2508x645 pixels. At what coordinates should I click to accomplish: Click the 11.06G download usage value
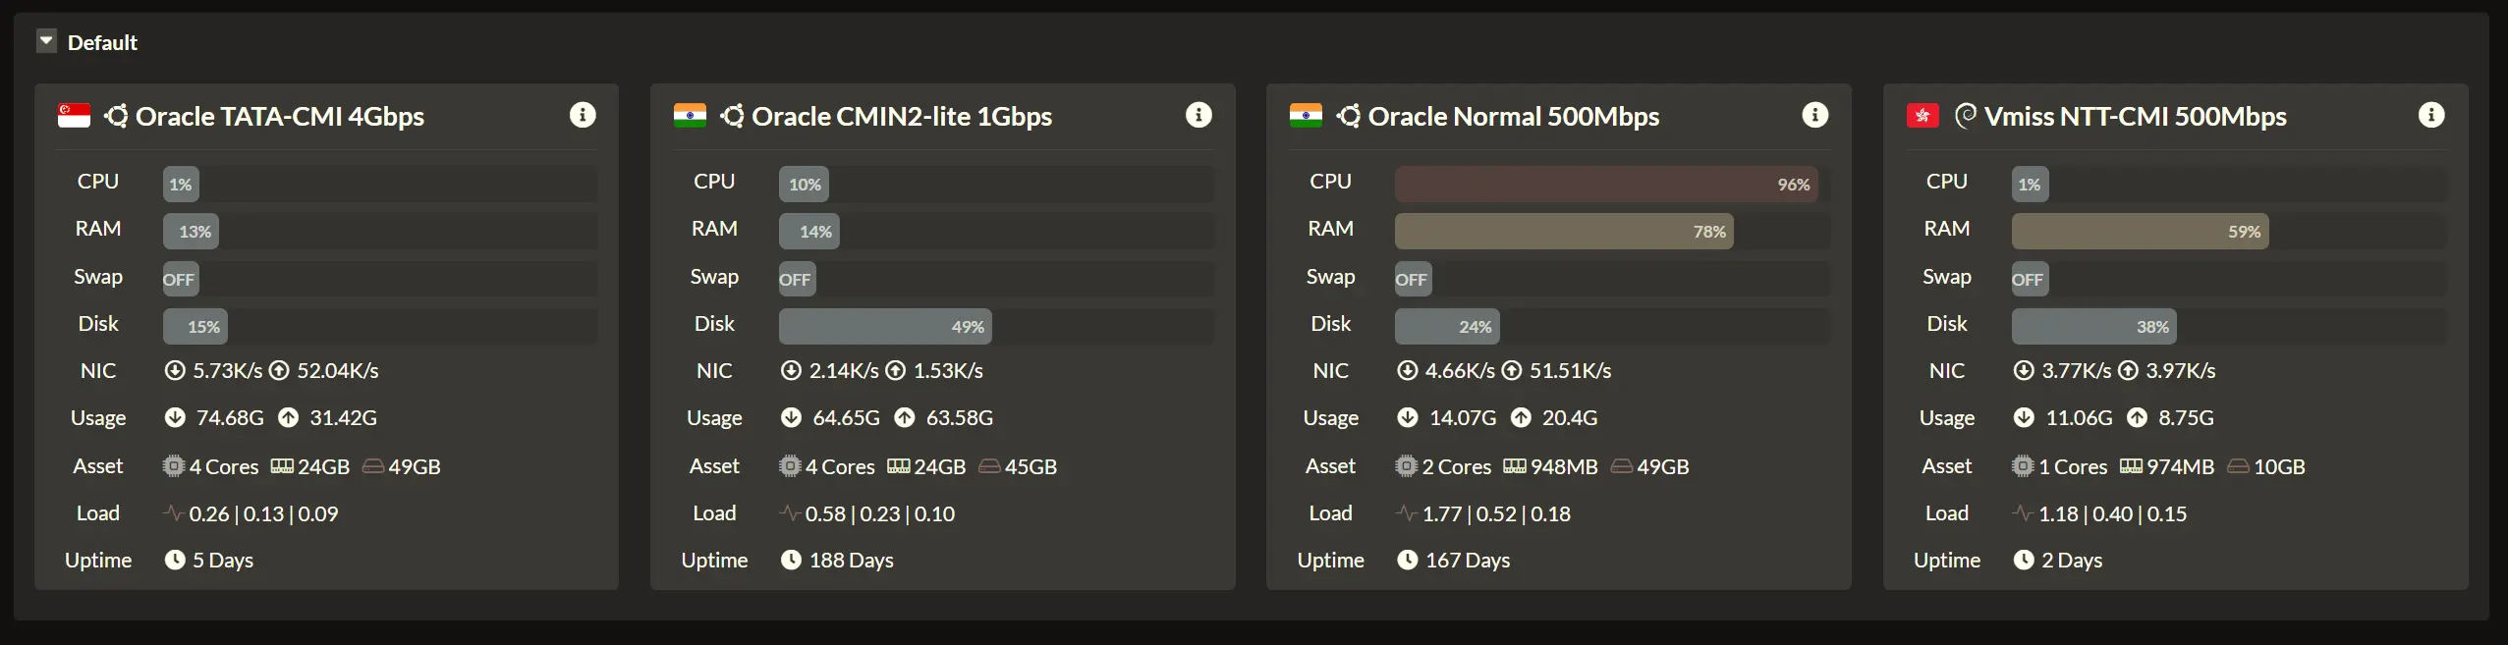click(2079, 417)
